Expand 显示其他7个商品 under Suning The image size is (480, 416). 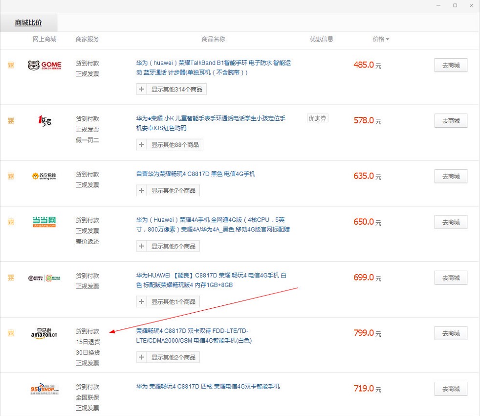tap(168, 190)
